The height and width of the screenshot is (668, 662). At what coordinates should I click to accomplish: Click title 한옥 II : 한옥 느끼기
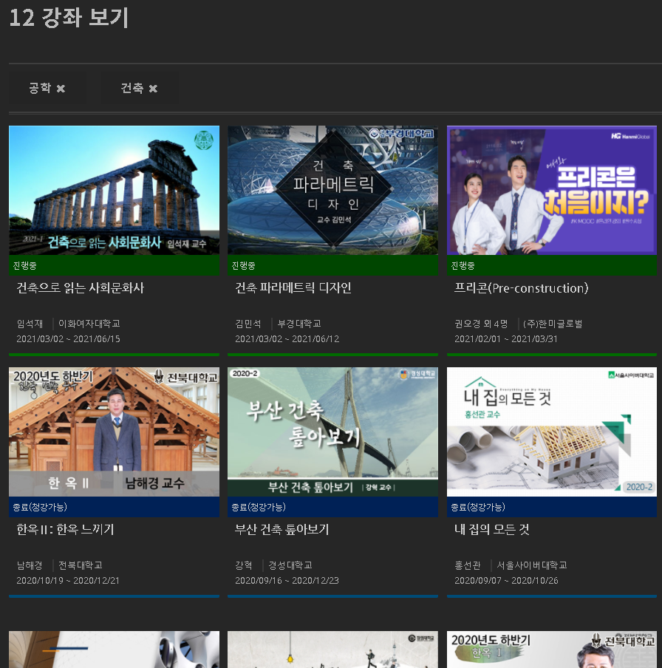pos(65,530)
